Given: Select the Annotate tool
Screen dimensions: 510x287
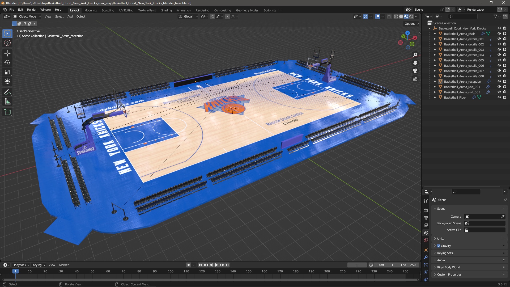Looking at the screenshot, I should pyautogui.click(x=7, y=92).
